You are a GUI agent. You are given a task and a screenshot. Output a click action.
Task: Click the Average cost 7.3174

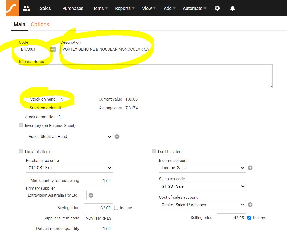click(x=132, y=108)
